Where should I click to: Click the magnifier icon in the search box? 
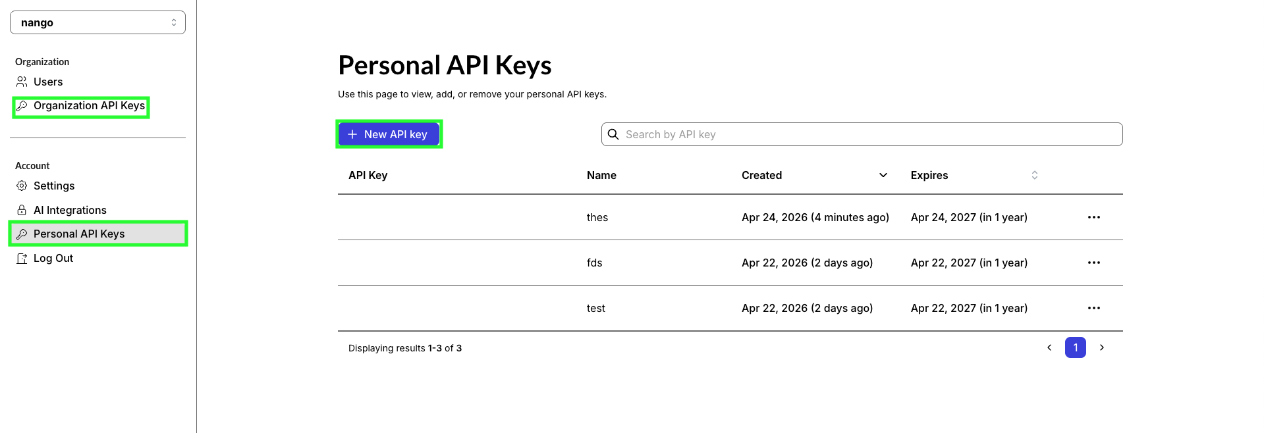point(613,134)
